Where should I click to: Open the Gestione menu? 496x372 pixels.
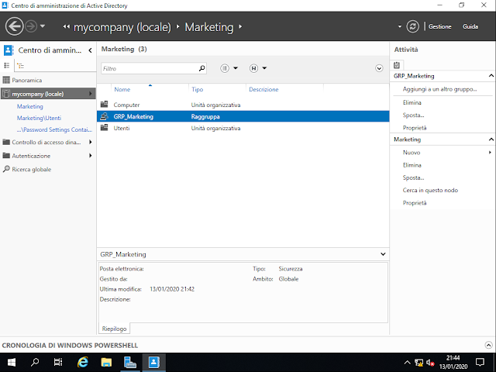point(439,26)
